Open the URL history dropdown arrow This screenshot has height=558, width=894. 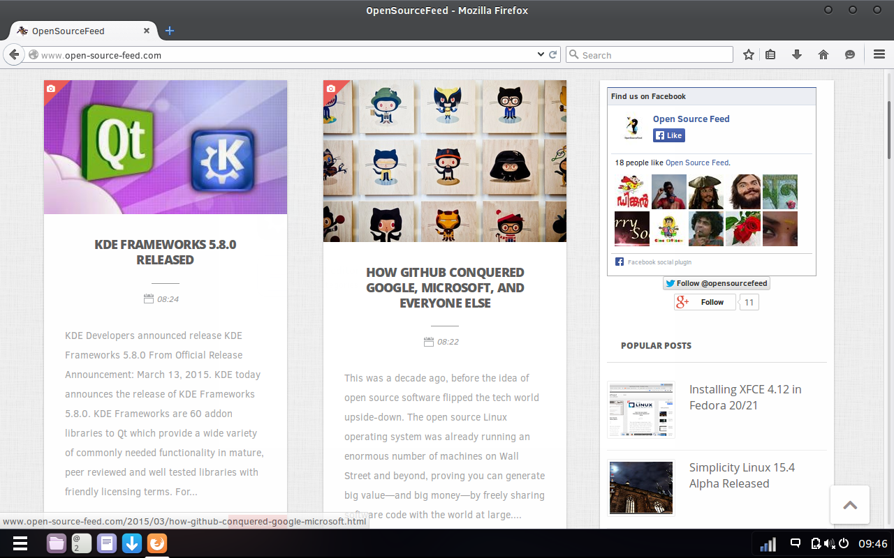coord(541,54)
